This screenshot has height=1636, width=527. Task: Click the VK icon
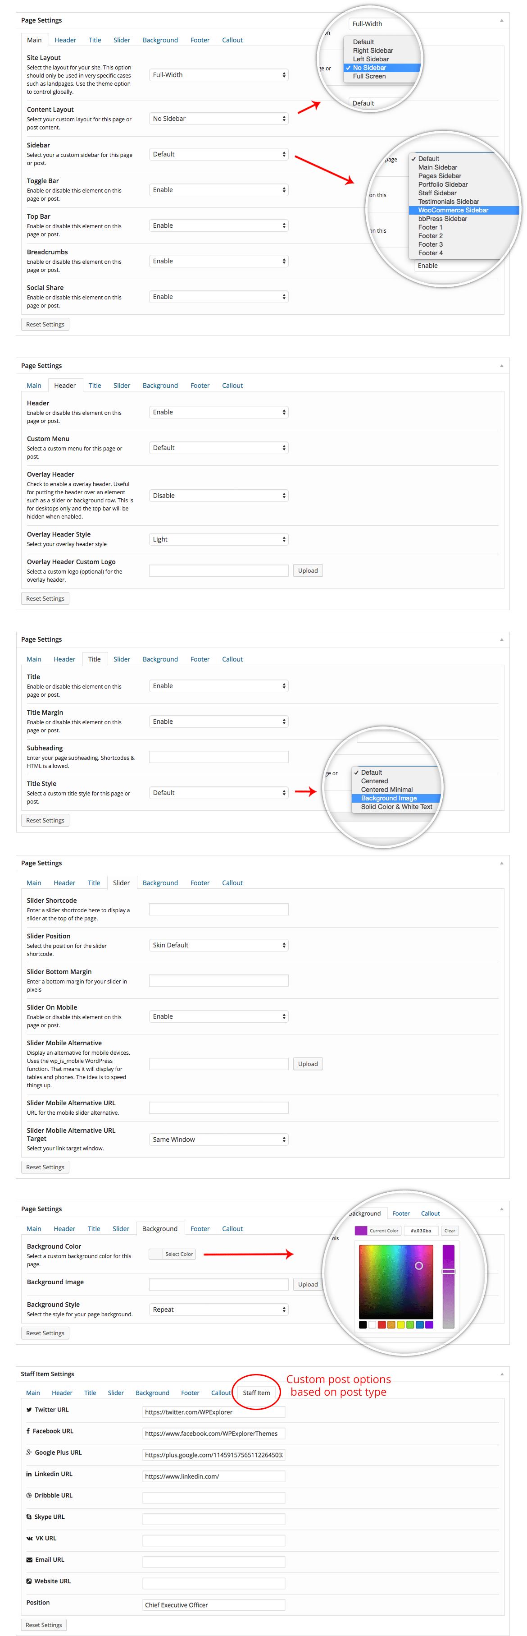point(29,1538)
